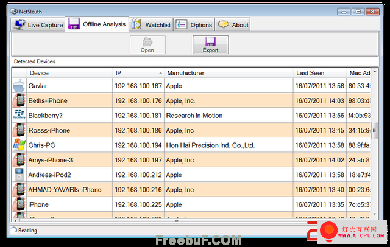Click the Options checklist icon
This screenshot has height=247, width=390.
(182, 24)
